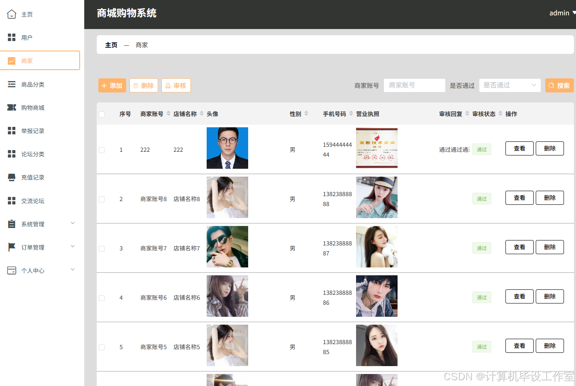The width and height of the screenshot is (576, 386).
Task: Open the admin user dropdown
Action: click(x=562, y=13)
